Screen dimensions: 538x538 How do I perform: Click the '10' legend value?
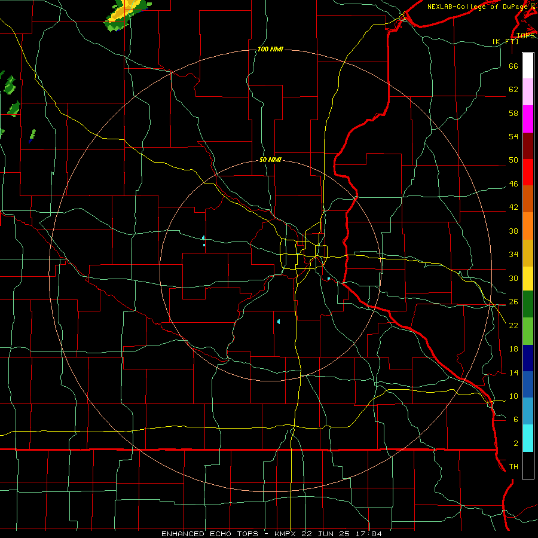513,396
